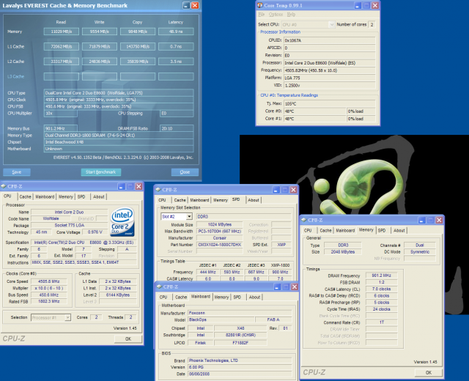Select About tab in CPU-Z SPD window
The height and width of the screenshot is (381, 469).
click(254, 200)
